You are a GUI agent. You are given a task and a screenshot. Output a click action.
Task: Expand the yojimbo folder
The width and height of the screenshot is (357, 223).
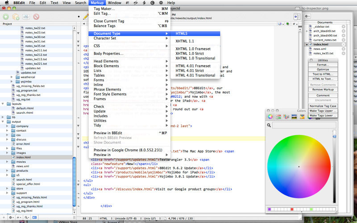[12, 82]
